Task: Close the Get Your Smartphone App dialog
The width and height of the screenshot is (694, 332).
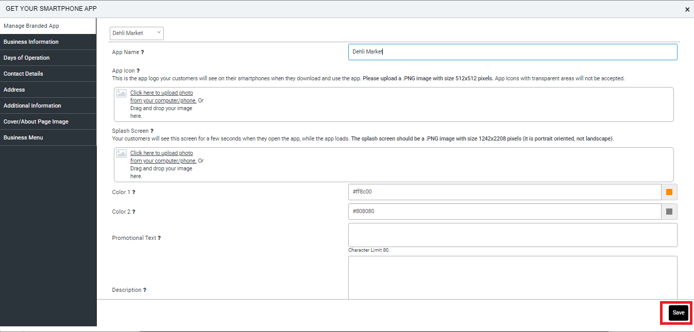Action: pyautogui.click(x=687, y=9)
